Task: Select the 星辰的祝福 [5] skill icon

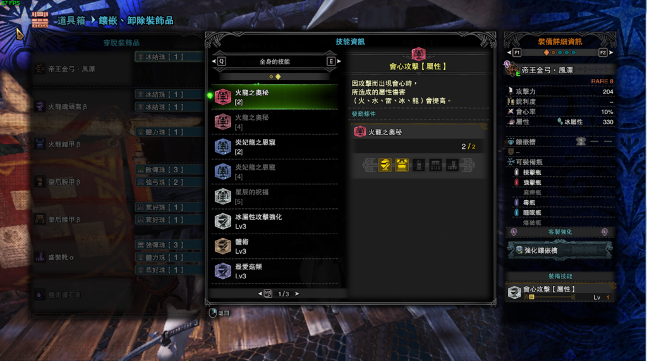Action: pos(223,196)
